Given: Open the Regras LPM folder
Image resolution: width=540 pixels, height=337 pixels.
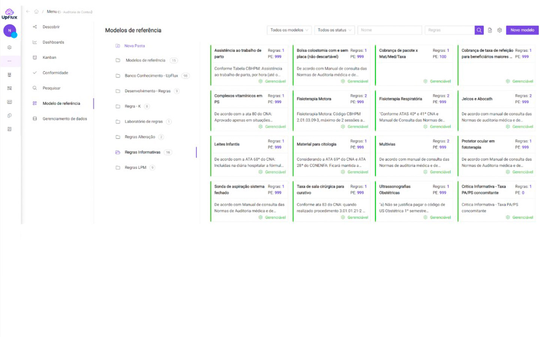Looking at the screenshot, I should point(135,168).
